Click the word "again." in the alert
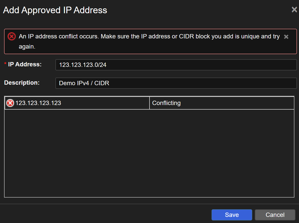Viewport: 299px width, 223px height. [x=27, y=47]
